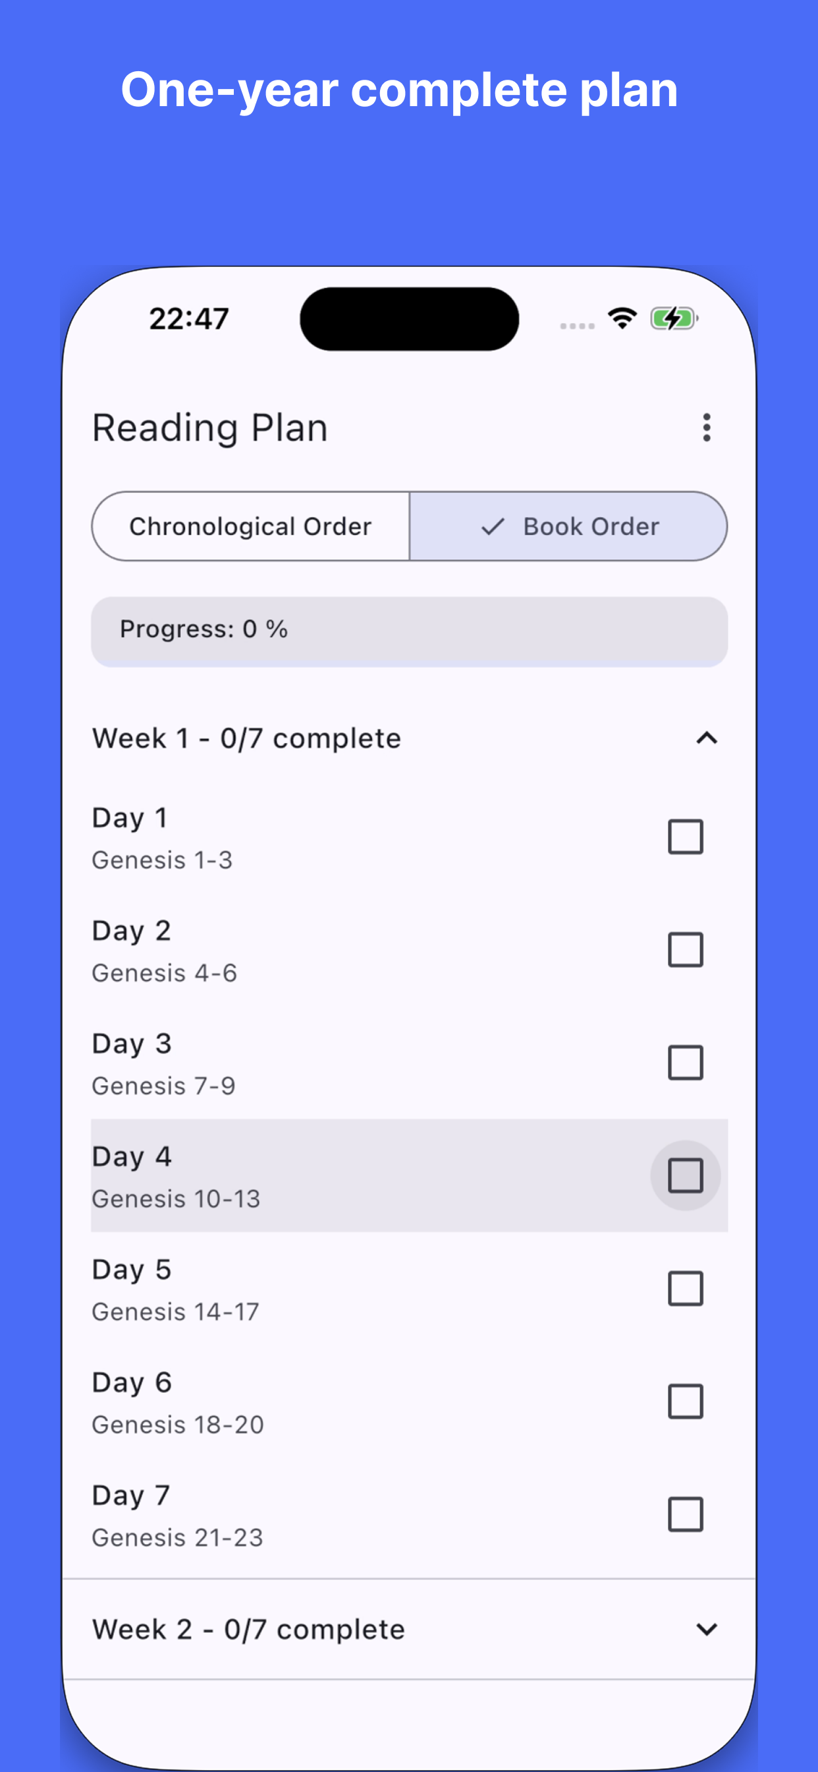Check the Day 4 Genesis 10-13 box
Screen dimensions: 818x1772
pyautogui.click(x=686, y=1176)
